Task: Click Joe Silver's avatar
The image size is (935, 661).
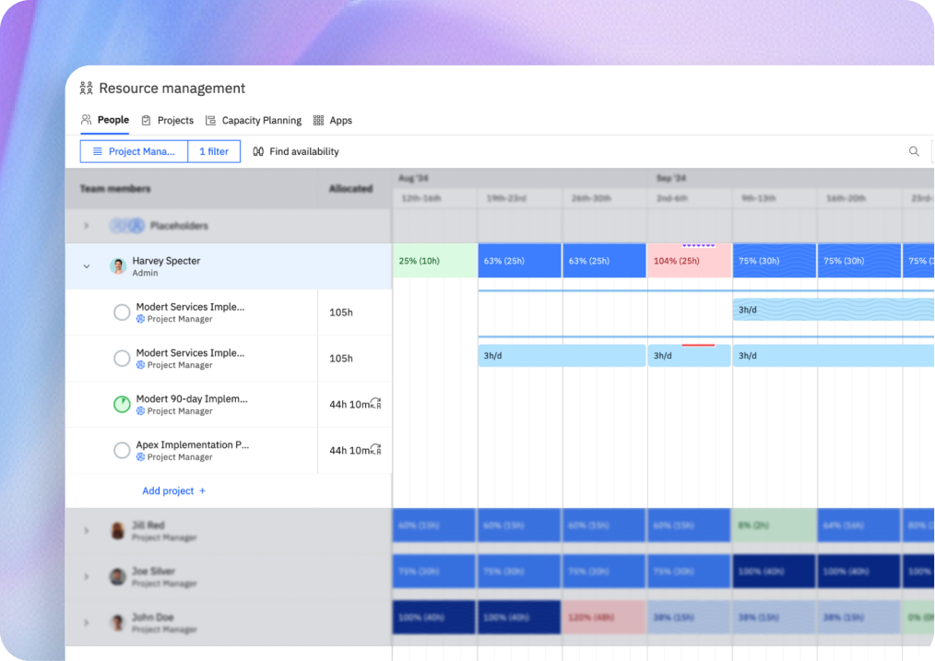Action: [x=118, y=576]
